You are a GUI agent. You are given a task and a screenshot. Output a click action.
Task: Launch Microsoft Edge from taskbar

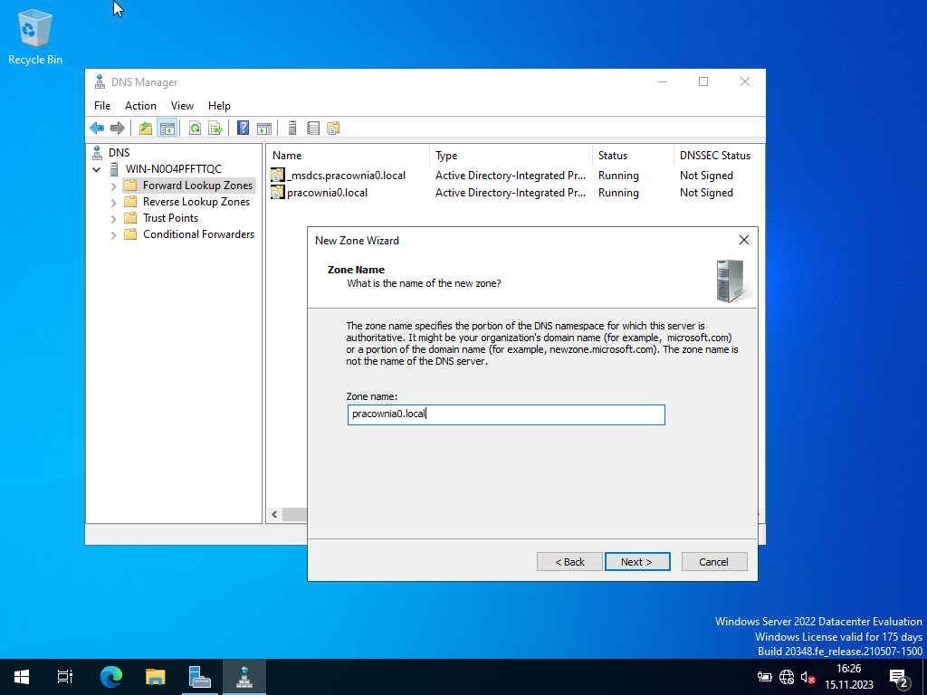point(110,677)
